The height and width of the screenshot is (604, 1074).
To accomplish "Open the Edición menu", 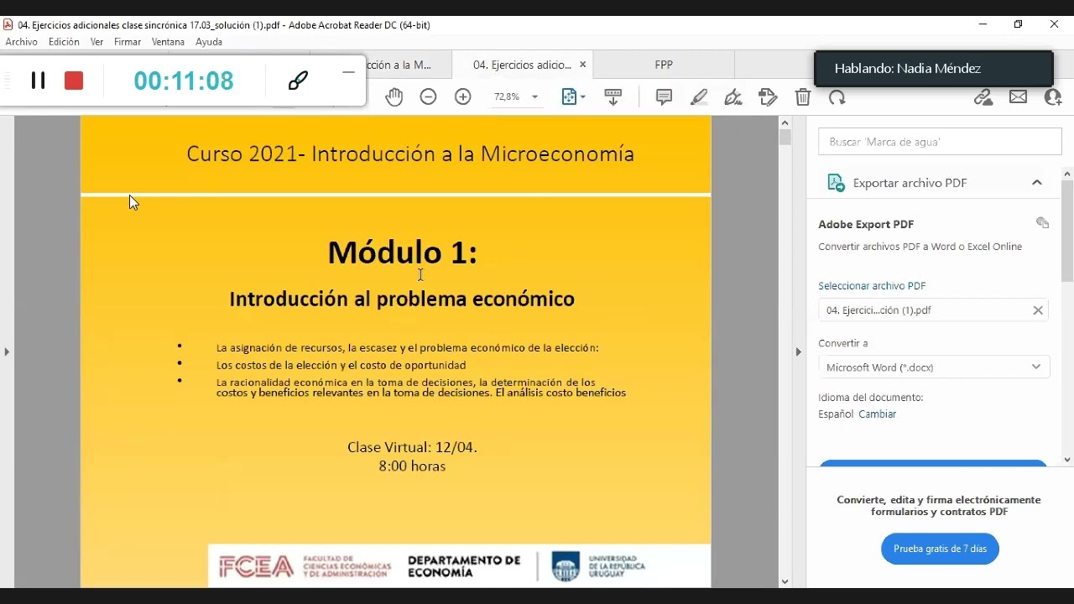I will pyautogui.click(x=64, y=42).
